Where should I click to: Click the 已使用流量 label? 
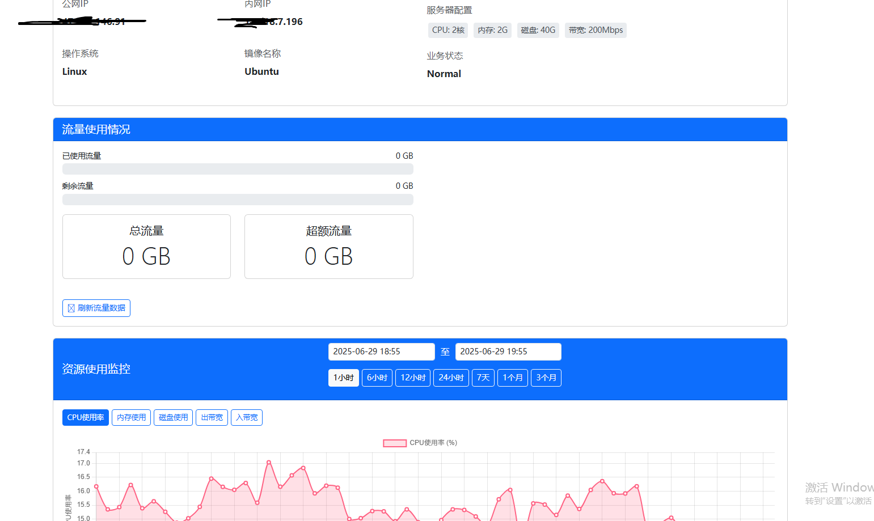tap(82, 156)
